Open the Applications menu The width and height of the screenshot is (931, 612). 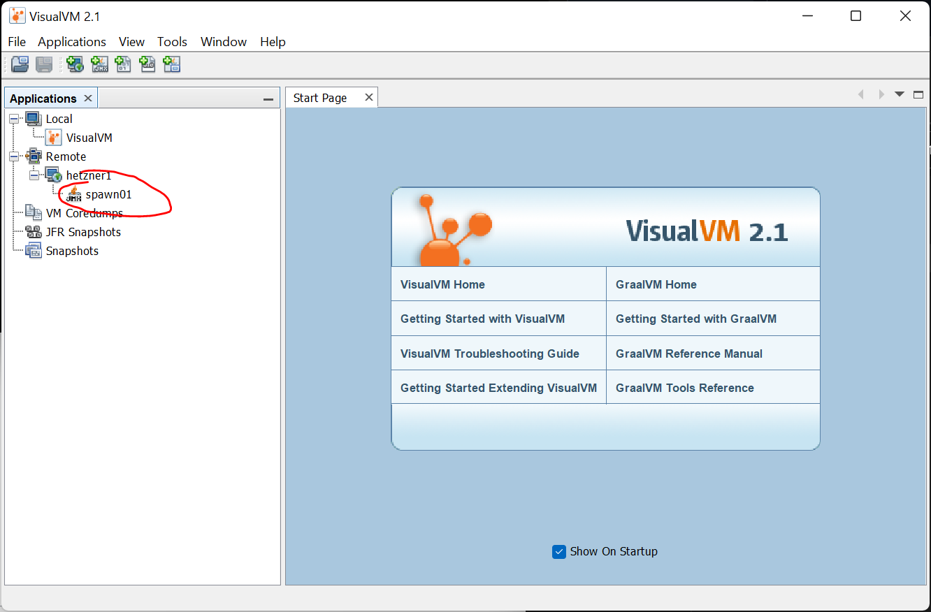[72, 42]
